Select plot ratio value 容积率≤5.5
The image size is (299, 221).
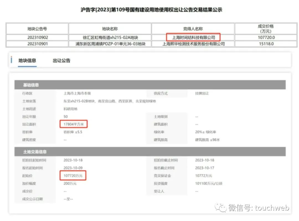pyautogui.click(x=73, y=132)
